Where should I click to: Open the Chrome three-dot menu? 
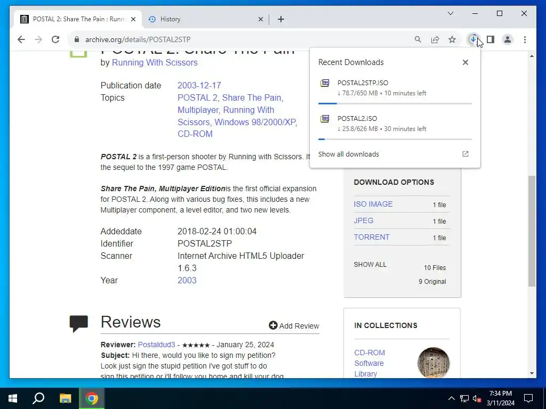[x=525, y=39]
